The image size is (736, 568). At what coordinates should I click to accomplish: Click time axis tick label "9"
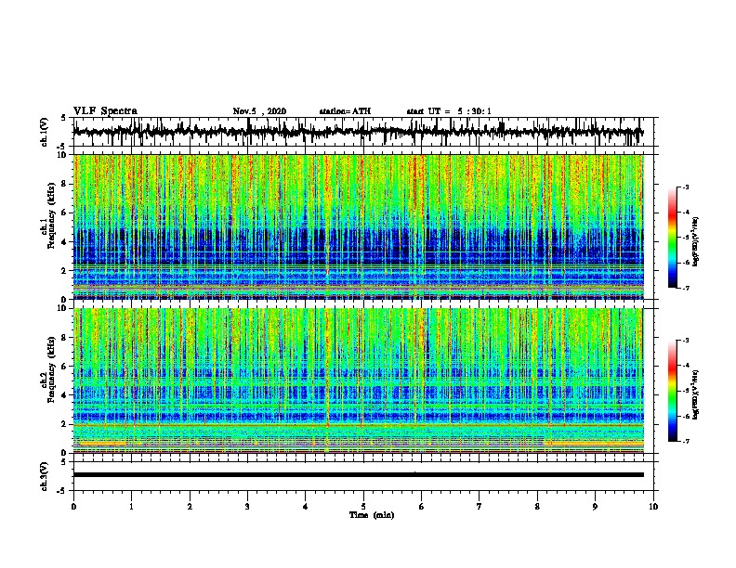pos(595,507)
